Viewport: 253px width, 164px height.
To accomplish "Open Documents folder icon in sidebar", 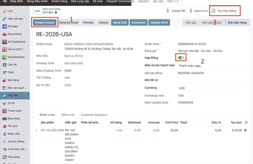I will (x=4, y=34).
